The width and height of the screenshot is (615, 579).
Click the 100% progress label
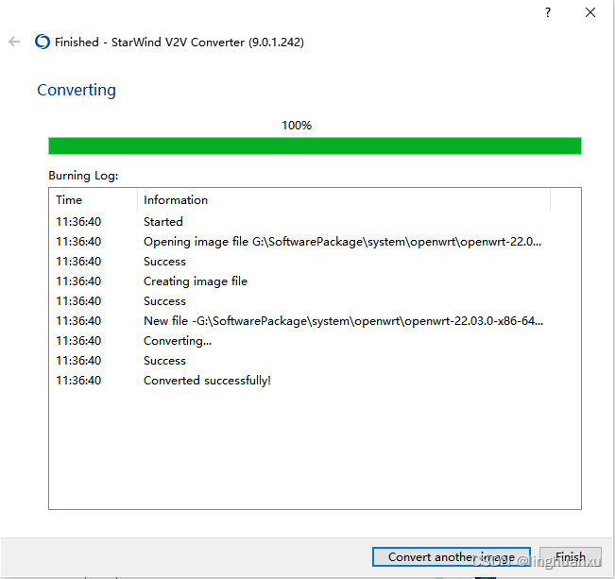click(297, 126)
